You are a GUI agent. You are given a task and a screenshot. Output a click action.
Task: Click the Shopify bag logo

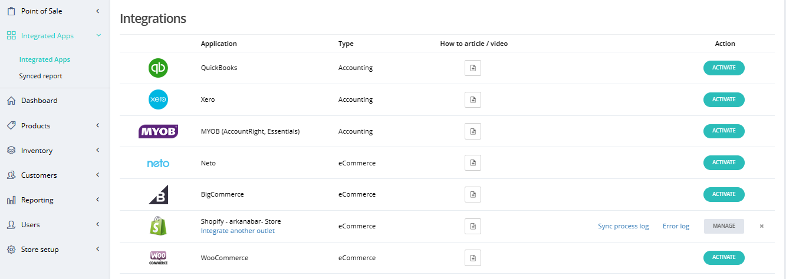pyautogui.click(x=158, y=226)
